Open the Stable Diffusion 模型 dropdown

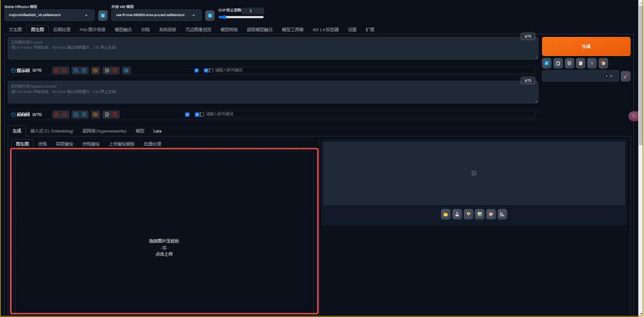[x=49, y=15]
